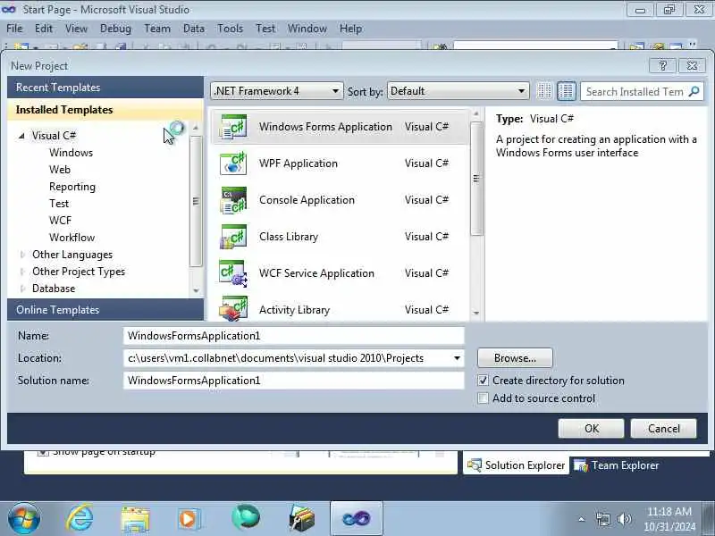Switch to medium icons list view

[x=567, y=91]
